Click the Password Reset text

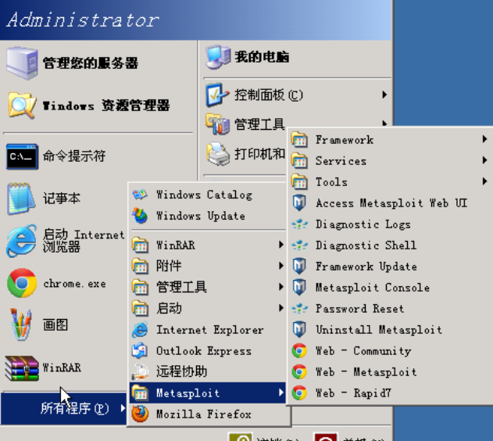pyautogui.click(x=360, y=309)
